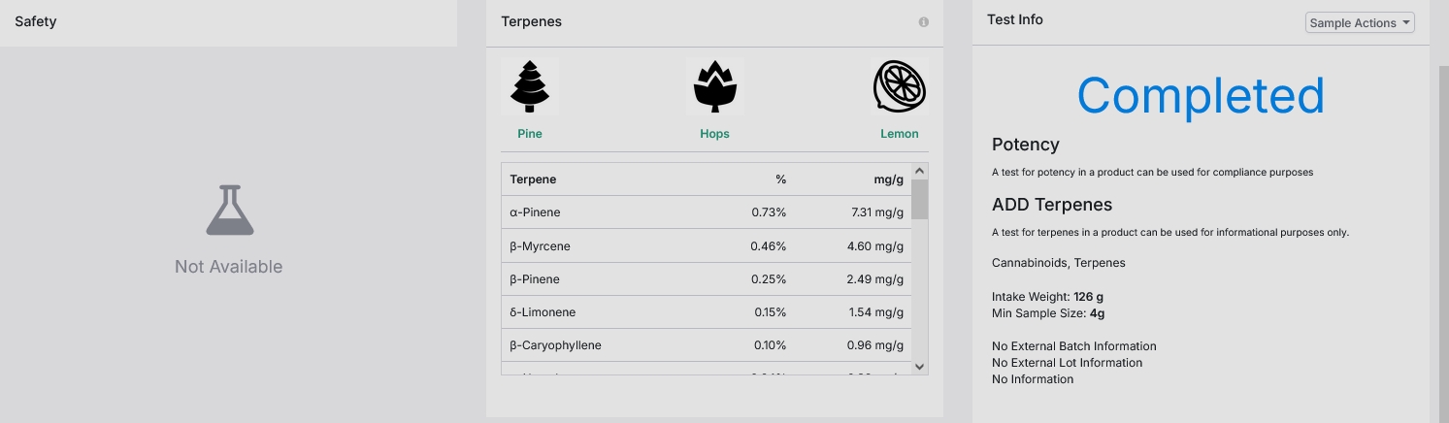Click the Terpenes info circle icon
The height and width of the screenshot is (423, 1449).
923,21
